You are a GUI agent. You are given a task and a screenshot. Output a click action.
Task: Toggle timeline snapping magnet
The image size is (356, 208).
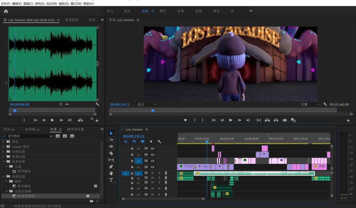[134, 142]
